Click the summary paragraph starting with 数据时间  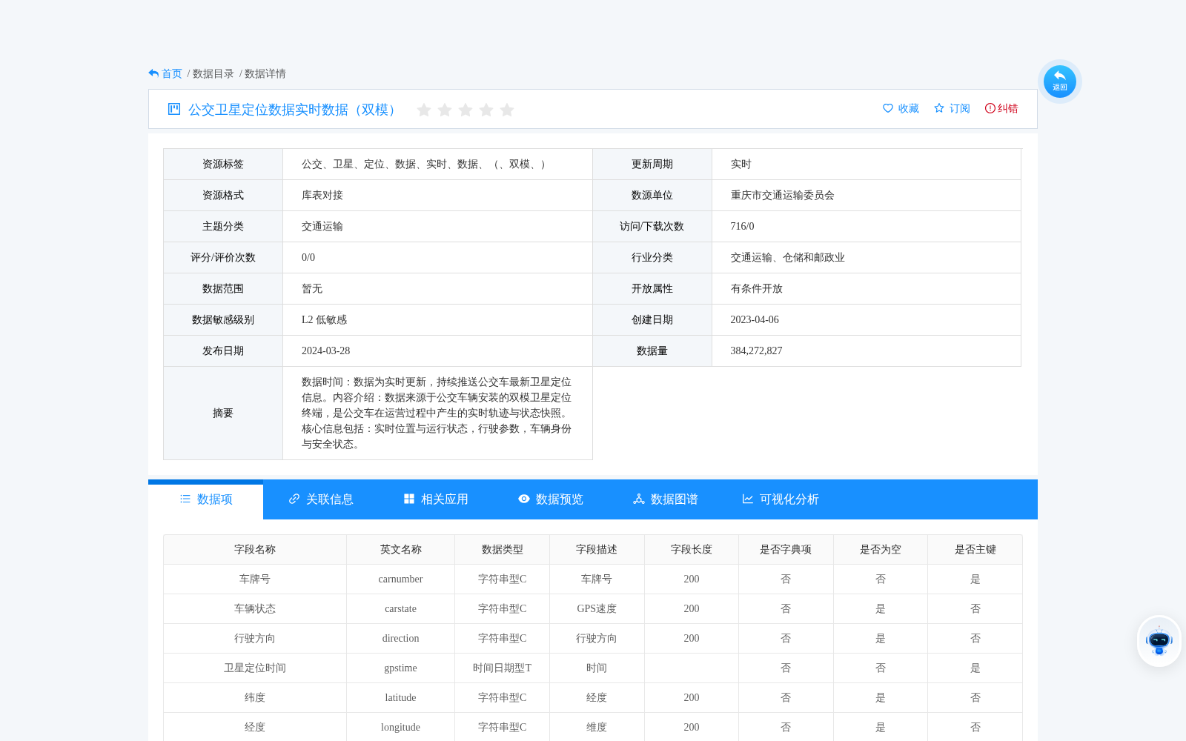(437, 413)
